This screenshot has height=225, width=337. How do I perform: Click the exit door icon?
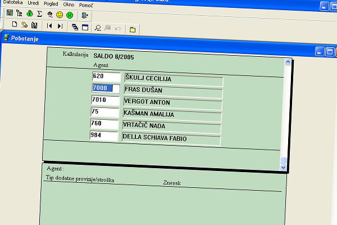point(85,15)
